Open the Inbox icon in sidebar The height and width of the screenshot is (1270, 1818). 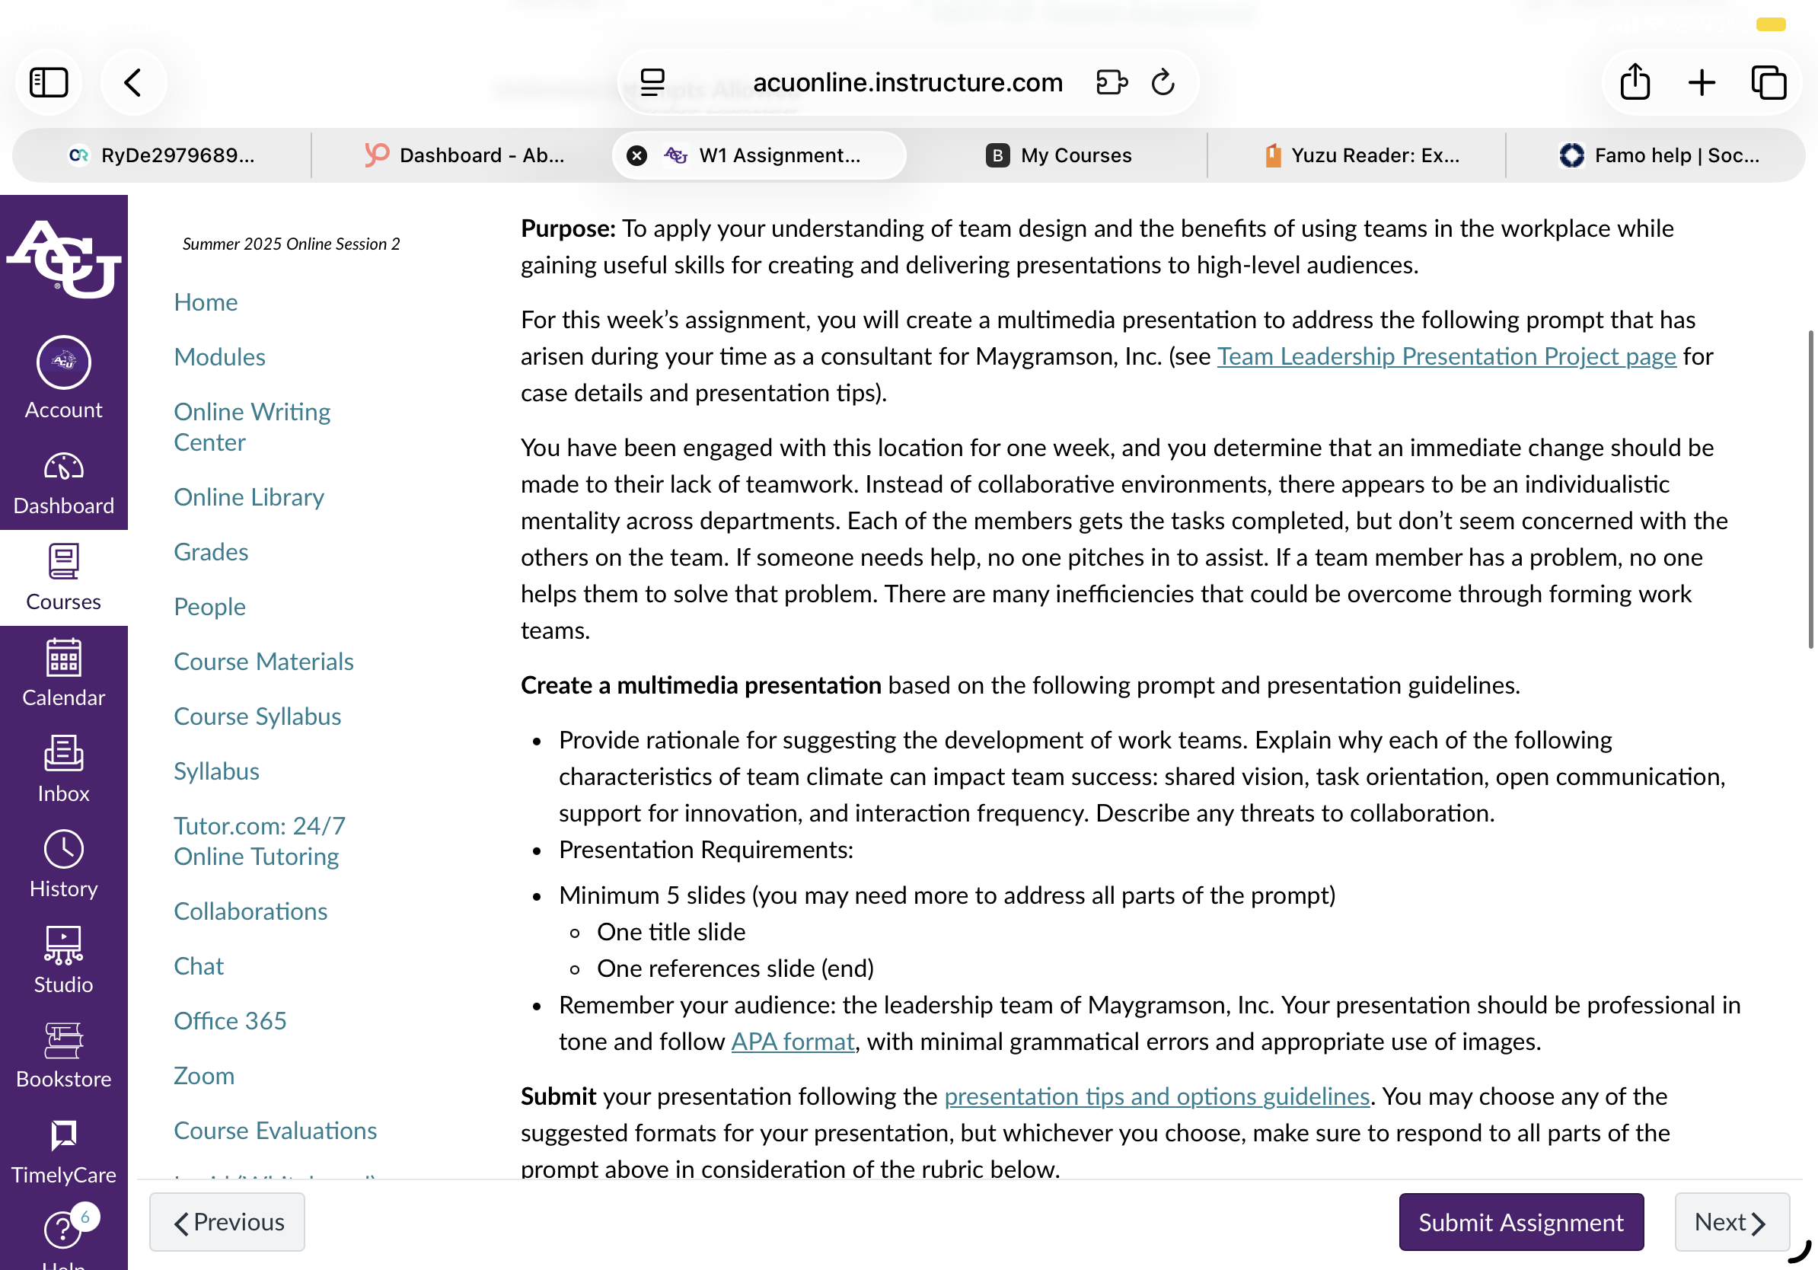click(63, 754)
